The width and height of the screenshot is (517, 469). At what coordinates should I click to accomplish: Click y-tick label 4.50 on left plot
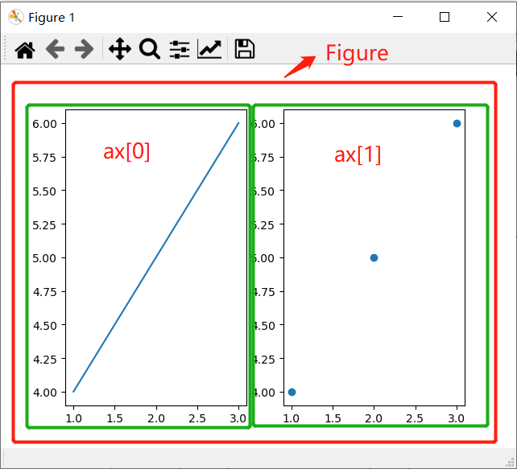(44, 325)
